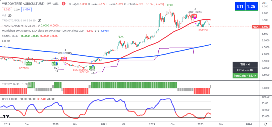Click the green LNG badge above BUY +2 late 2020

tap(92, 68)
